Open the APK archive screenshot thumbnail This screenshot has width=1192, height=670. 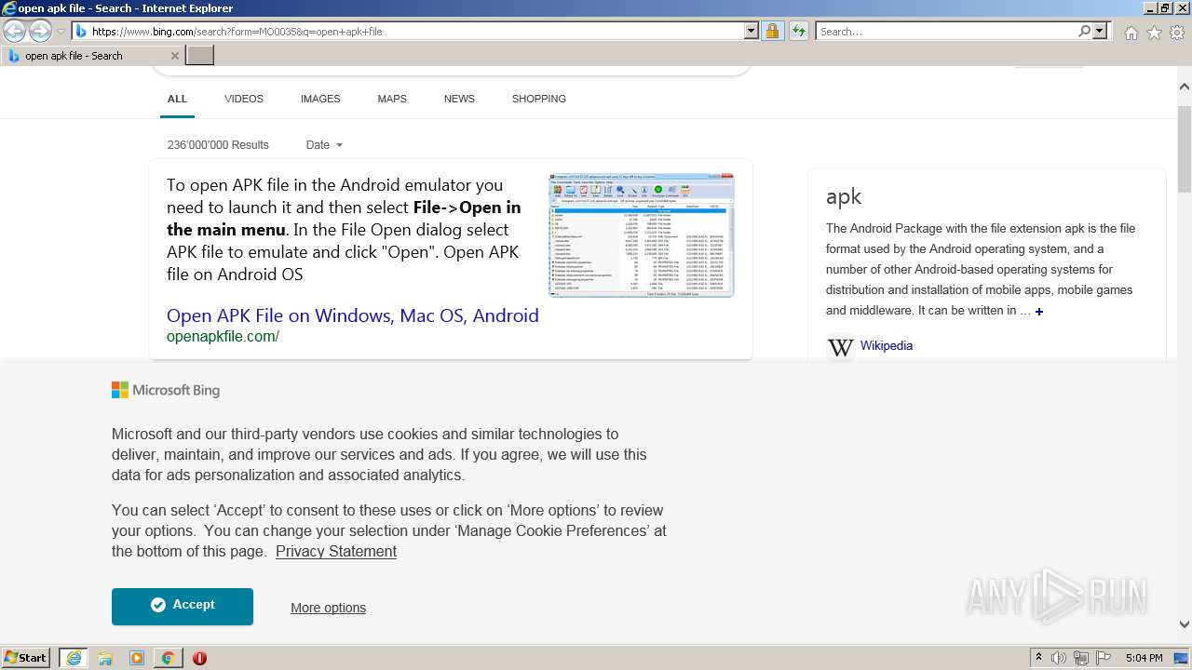point(642,235)
